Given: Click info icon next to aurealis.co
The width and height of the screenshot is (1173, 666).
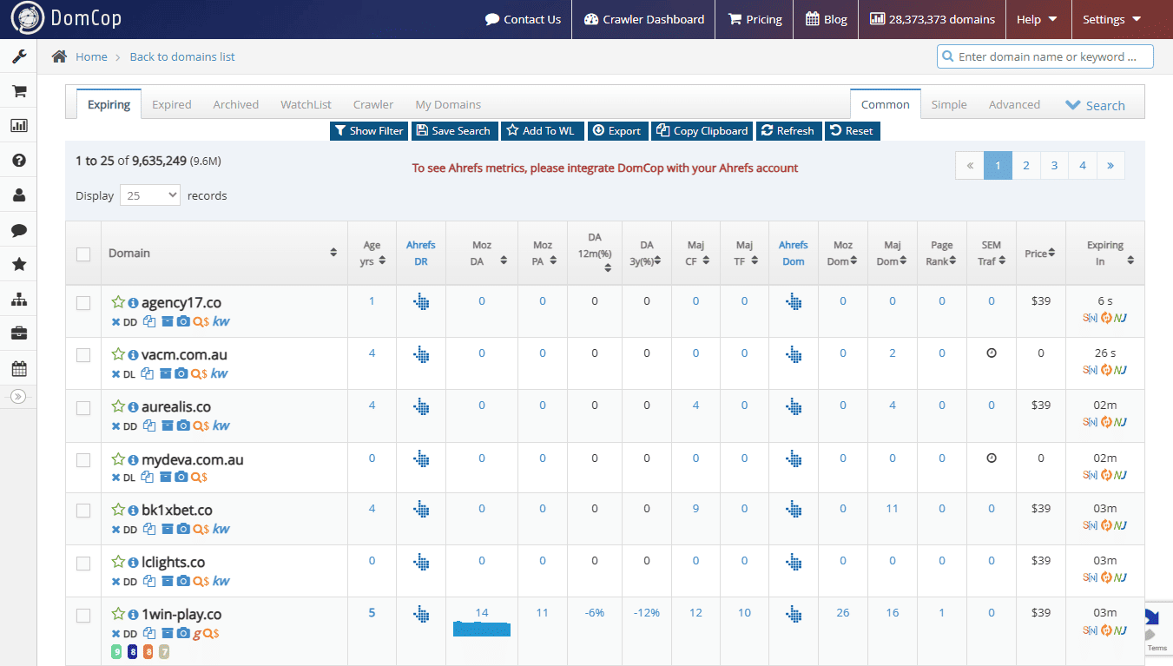Looking at the screenshot, I should coord(134,407).
